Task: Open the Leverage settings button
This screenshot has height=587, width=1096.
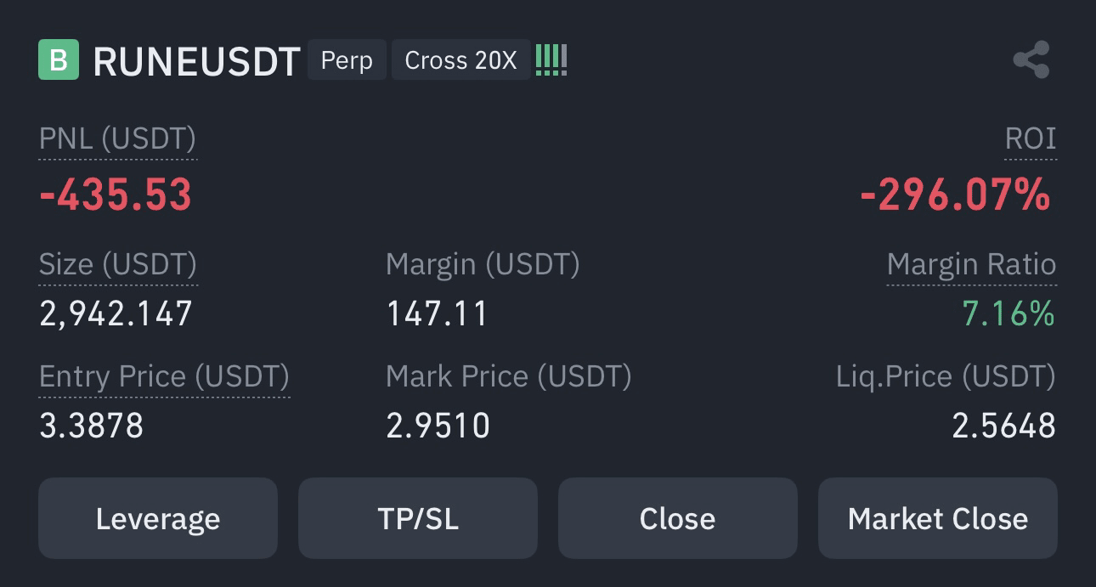Action: click(x=158, y=518)
